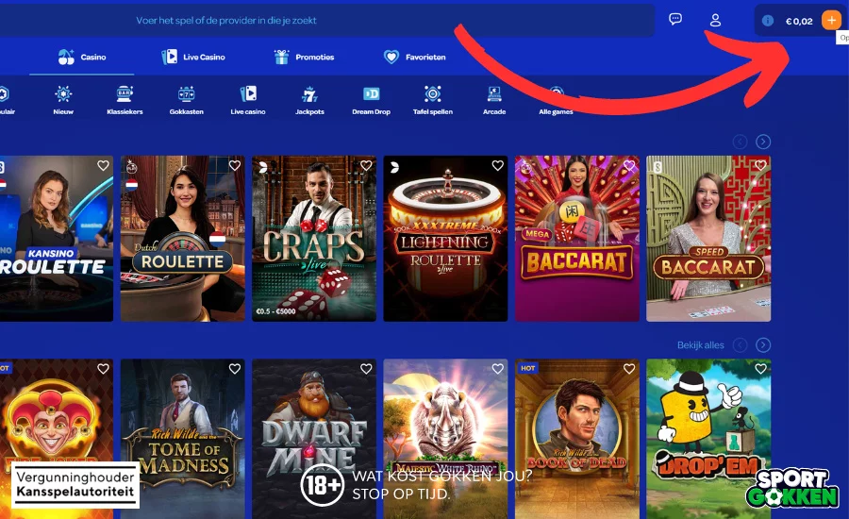
Task: Open the Drop'Em slot tile
Action: (708, 439)
